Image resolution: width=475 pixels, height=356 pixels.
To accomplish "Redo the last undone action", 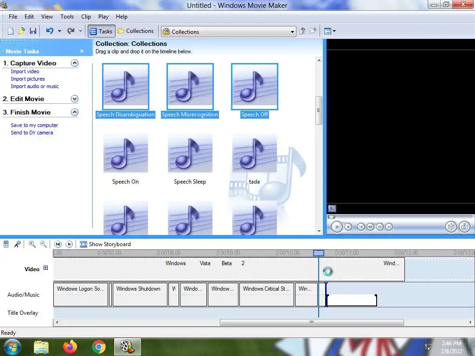I will [71, 31].
